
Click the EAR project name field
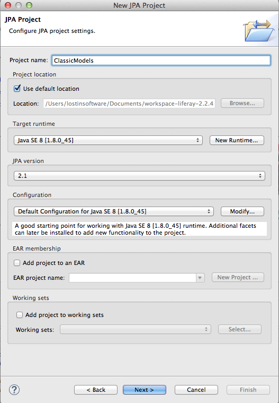coord(133,278)
